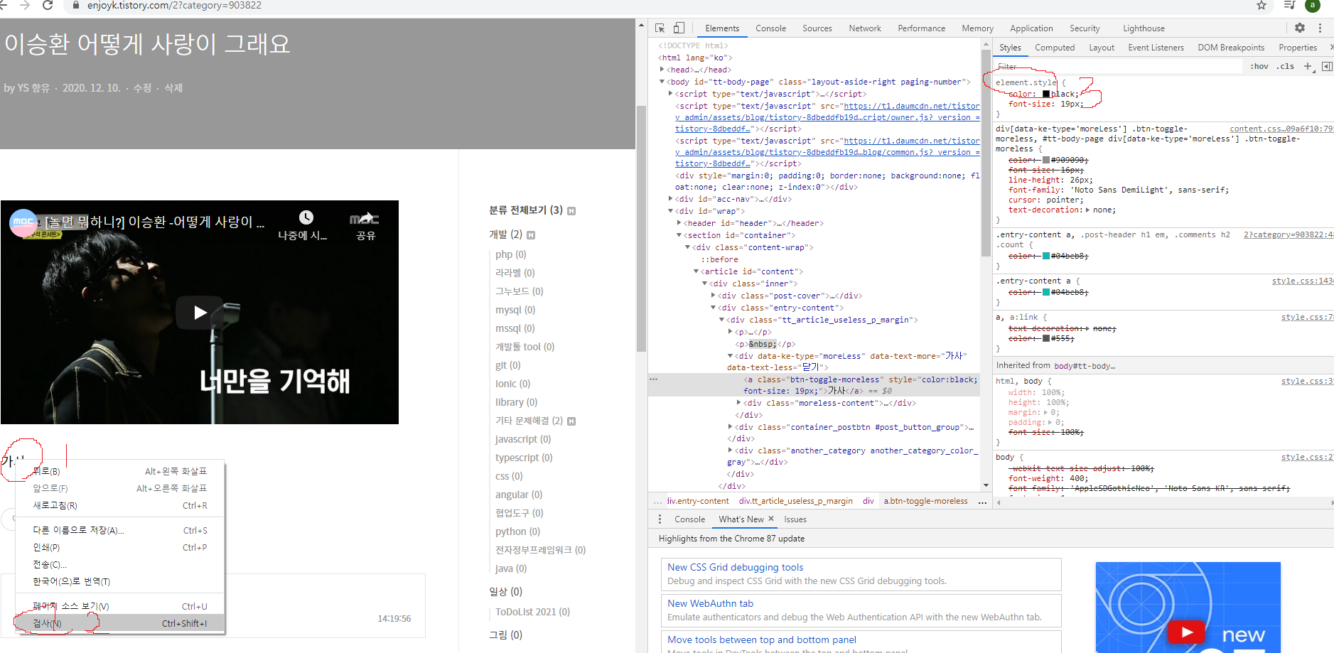Image resolution: width=1334 pixels, height=653 pixels.
Task: Expand the head element node
Action: pyautogui.click(x=662, y=70)
